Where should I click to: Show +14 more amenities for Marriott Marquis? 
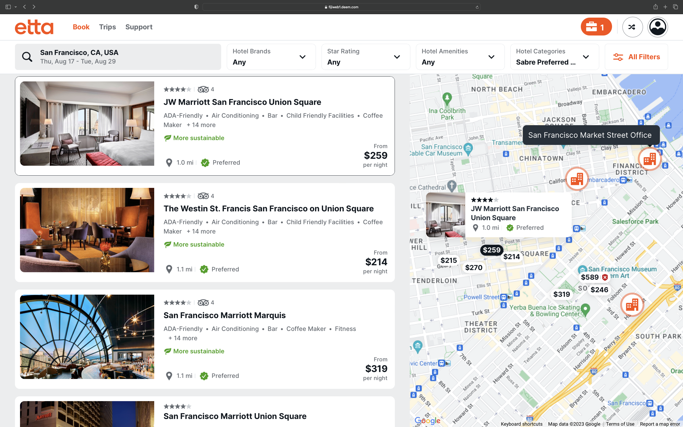click(183, 338)
